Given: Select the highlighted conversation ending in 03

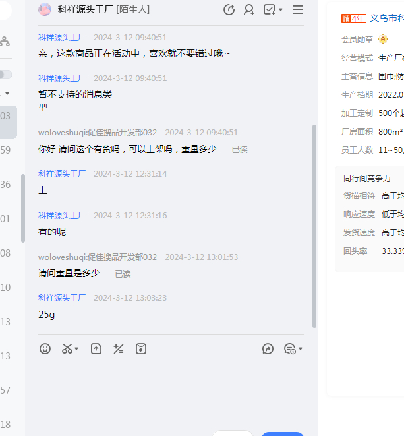Looking at the screenshot, I should [x=9, y=122].
